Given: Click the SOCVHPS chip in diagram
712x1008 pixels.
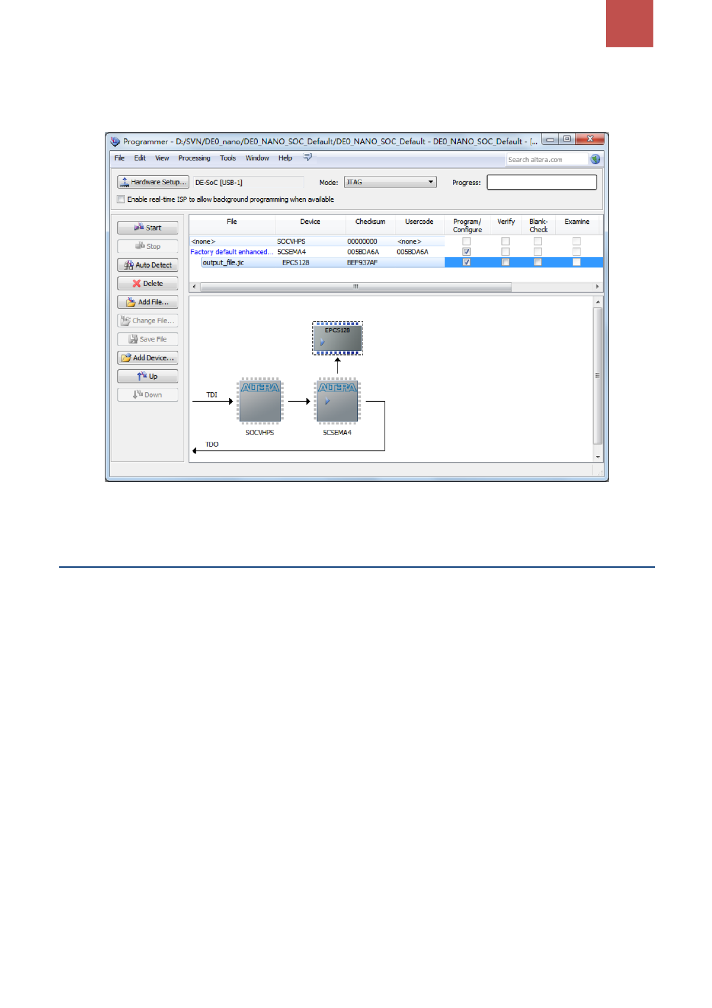Looking at the screenshot, I should pos(260,401).
